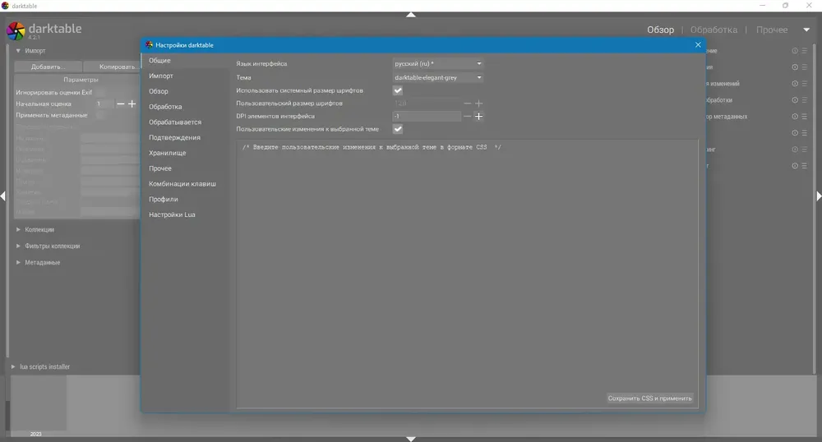Collapse the bottom panel with the arrow

point(411,439)
